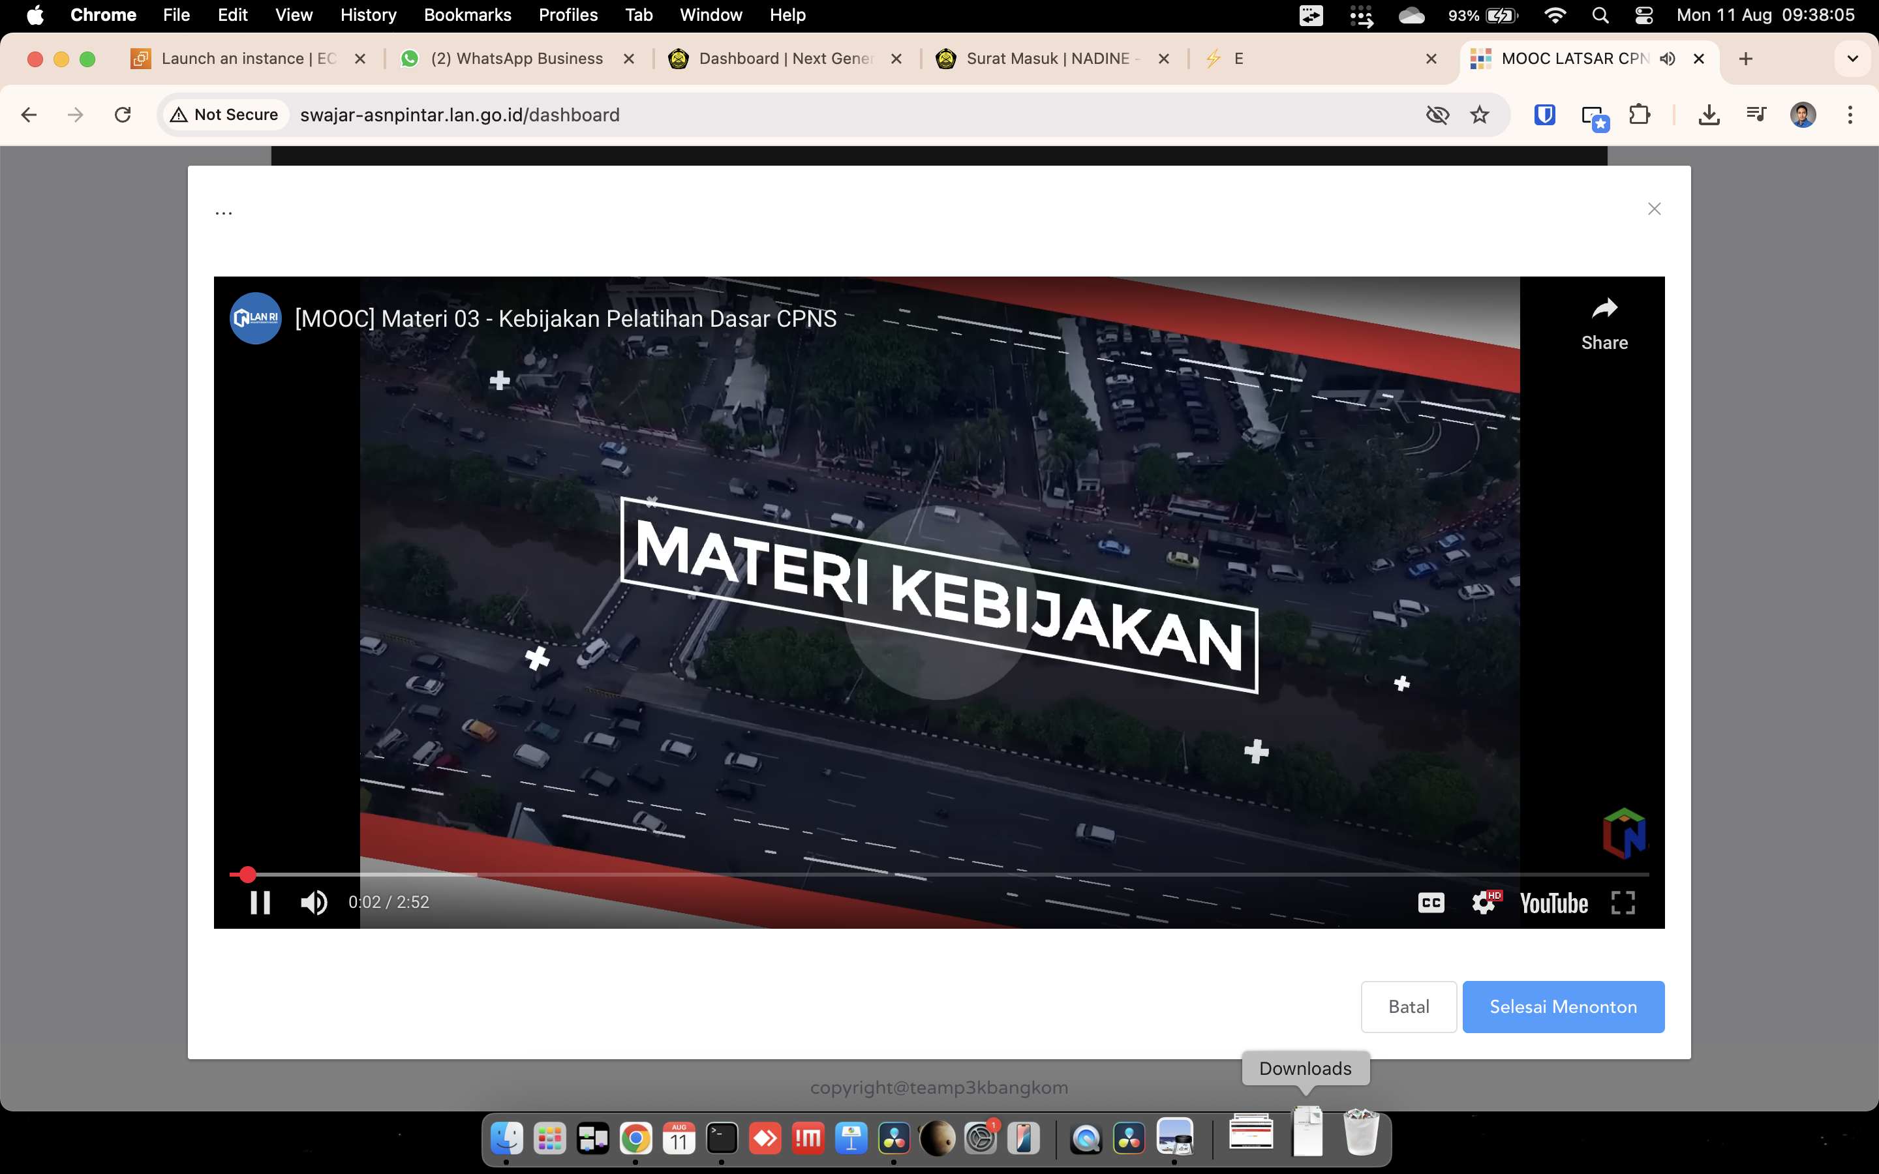1879x1174 pixels.
Task: Click the Batal button
Action: [1408, 1006]
